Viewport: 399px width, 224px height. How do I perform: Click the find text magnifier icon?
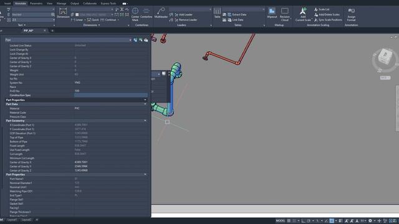point(53,15)
